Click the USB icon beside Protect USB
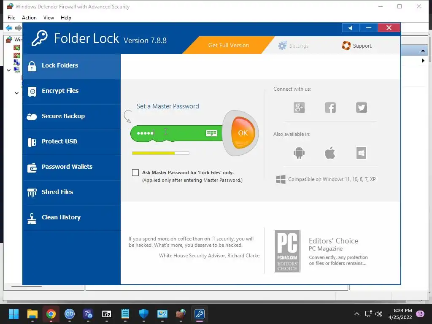This screenshot has height=324, width=432. pyautogui.click(x=32, y=142)
